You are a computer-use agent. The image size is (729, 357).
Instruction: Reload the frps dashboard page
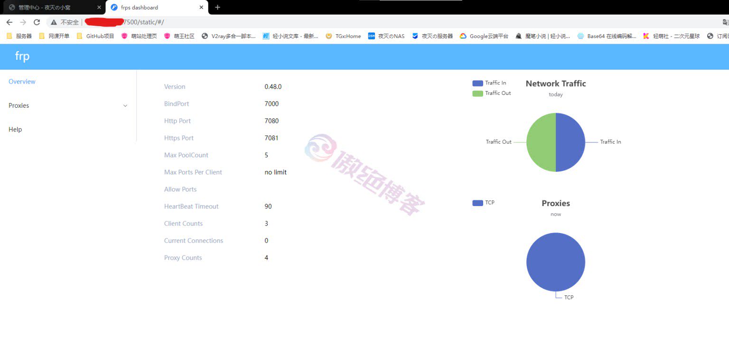(37, 22)
